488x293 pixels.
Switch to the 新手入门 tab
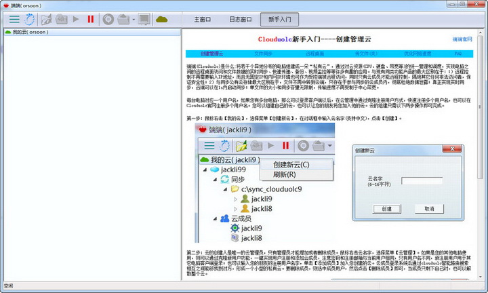point(279,20)
